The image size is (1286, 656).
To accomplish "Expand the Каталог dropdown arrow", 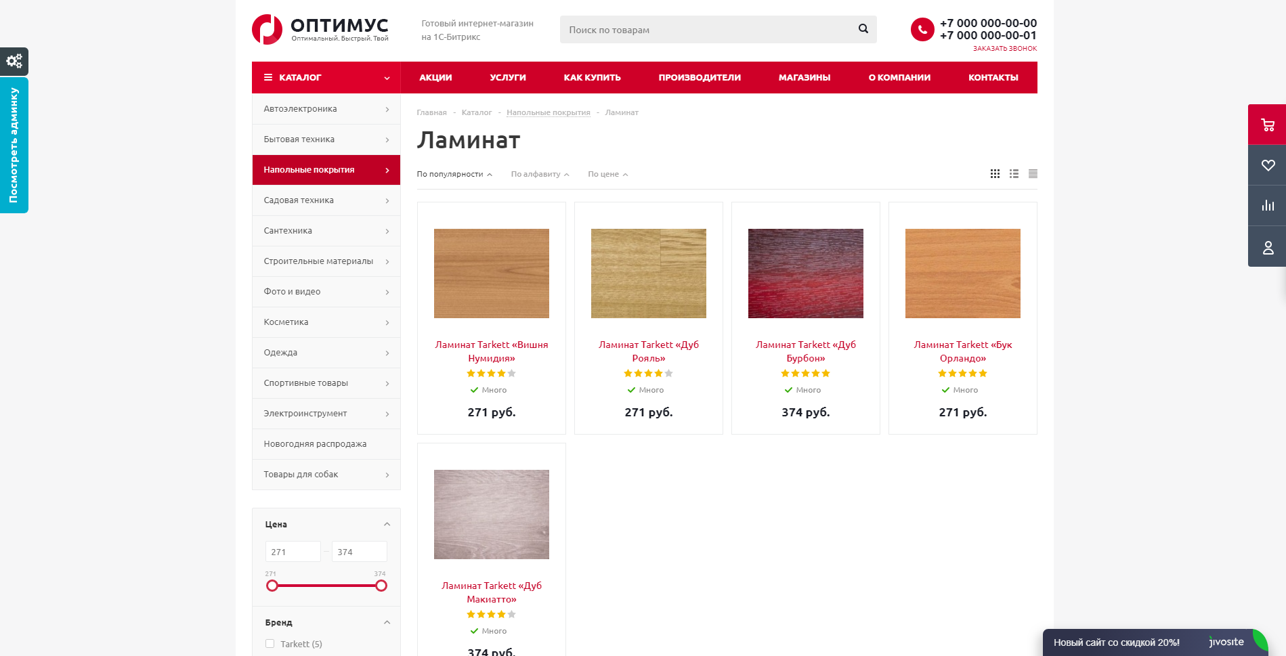I will (387, 78).
